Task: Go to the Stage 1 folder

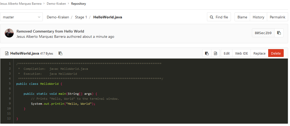Action: point(81,17)
